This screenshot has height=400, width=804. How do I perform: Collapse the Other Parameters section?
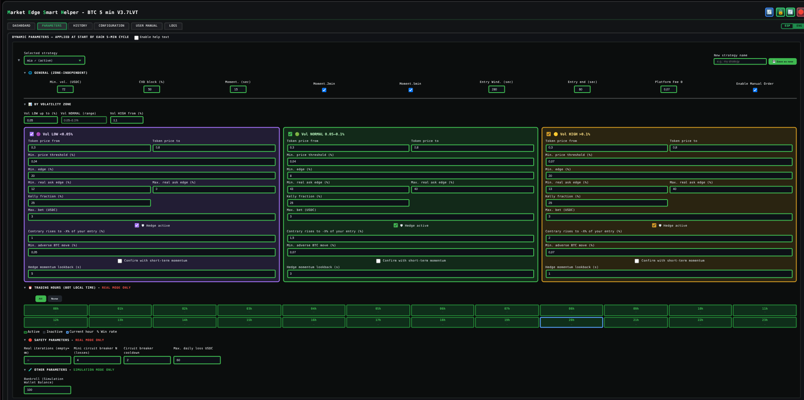25,370
